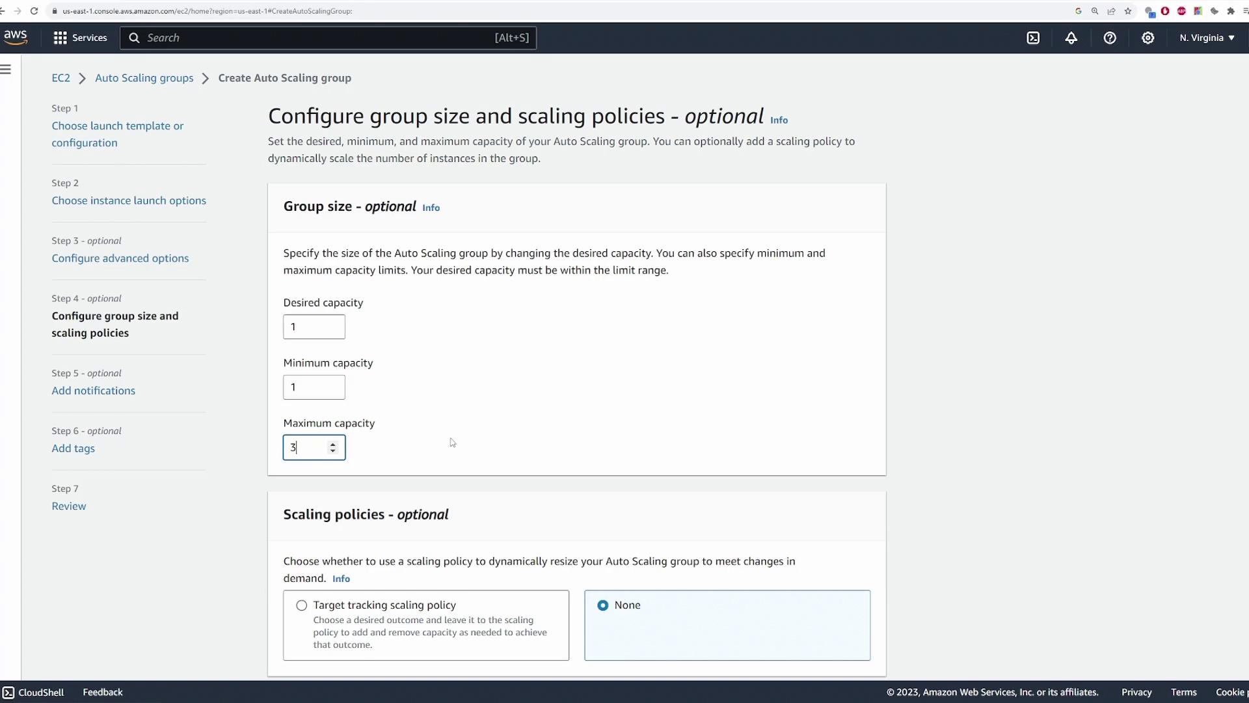Open the settings gear icon
Viewport: 1249px width, 703px height.
coord(1148,38)
